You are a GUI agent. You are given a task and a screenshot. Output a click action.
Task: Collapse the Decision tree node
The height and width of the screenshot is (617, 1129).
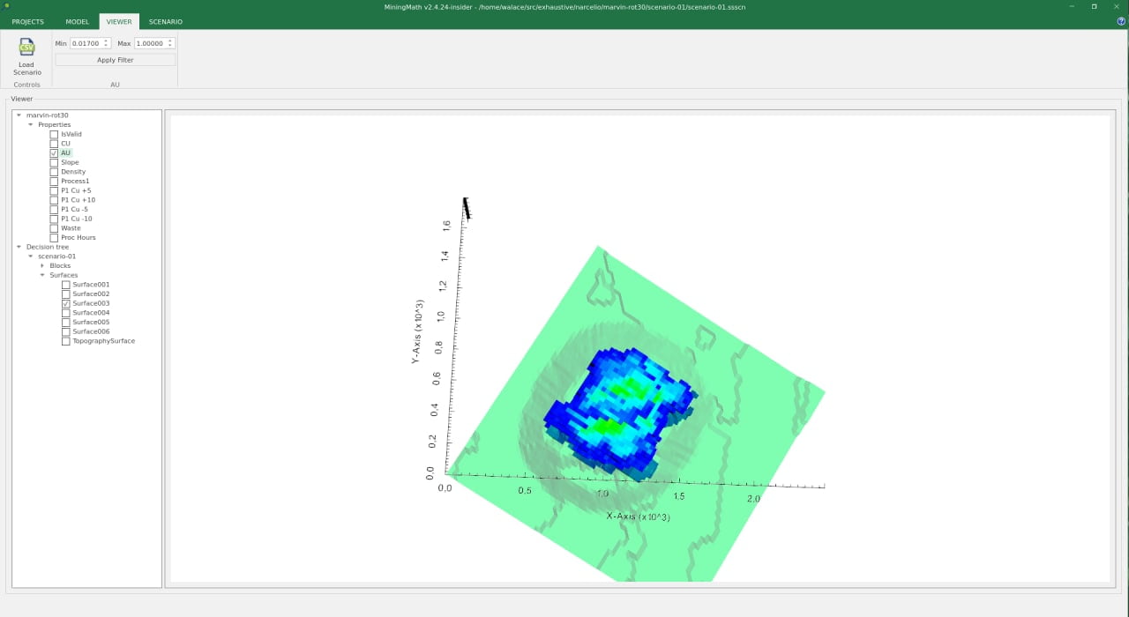click(19, 247)
